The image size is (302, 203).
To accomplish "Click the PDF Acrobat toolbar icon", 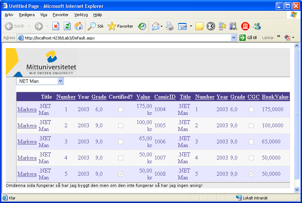I will click(x=287, y=38).
